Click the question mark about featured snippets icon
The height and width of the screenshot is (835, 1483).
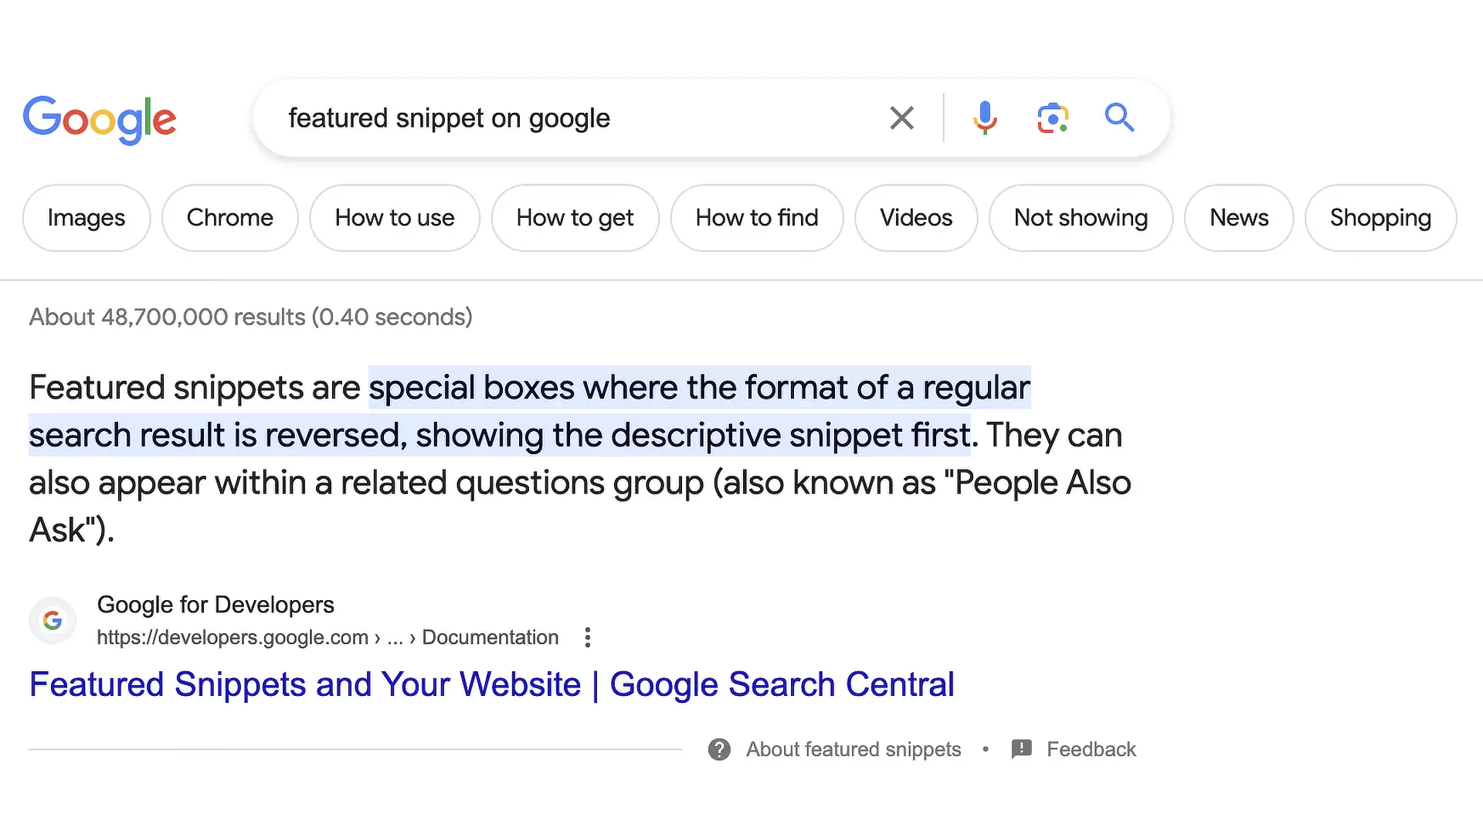click(720, 748)
